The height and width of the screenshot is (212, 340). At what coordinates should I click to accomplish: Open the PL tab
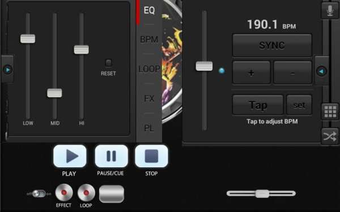pos(149,128)
